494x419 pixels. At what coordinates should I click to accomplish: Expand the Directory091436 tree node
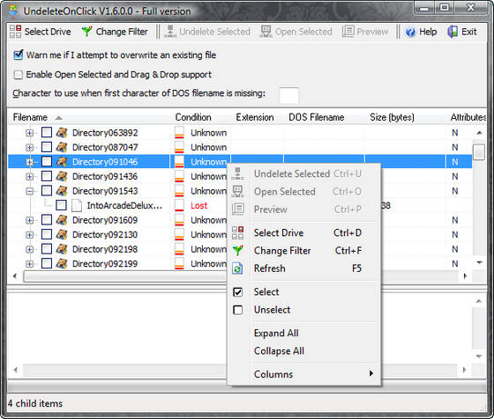coord(29,176)
